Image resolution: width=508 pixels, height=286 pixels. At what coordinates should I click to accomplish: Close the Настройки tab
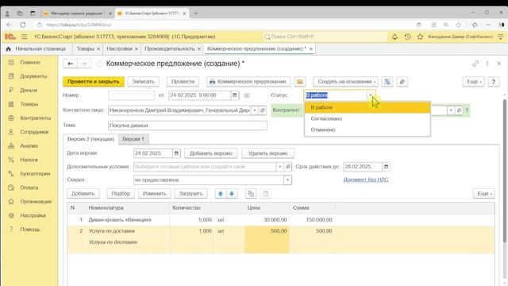137,49
